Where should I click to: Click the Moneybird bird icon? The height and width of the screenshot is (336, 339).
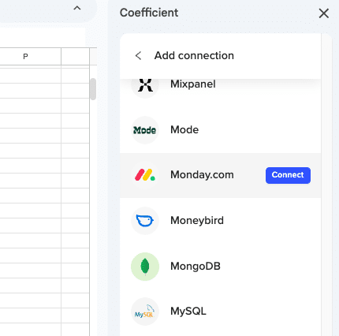pyautogui.click(x=145, y=221)
